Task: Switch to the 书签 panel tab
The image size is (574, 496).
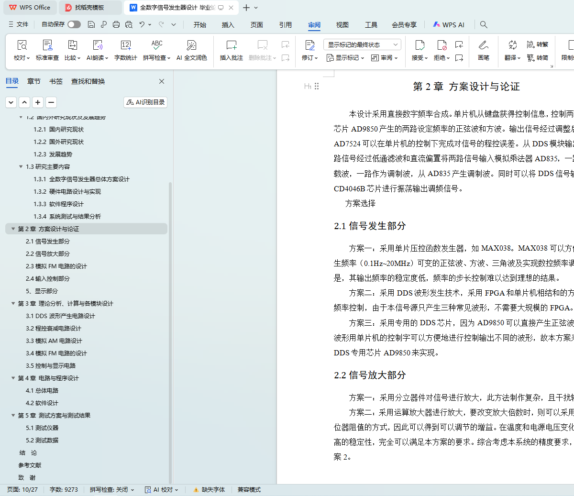Action: [x=56, y=81]
